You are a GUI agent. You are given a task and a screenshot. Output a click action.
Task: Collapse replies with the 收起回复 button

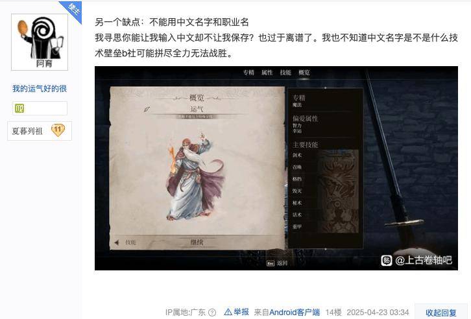[x=441, y=313]
